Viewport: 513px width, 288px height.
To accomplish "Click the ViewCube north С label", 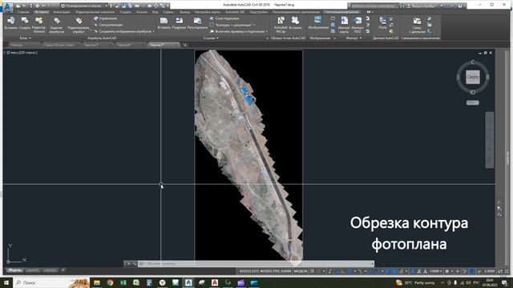I will coord(472,62).
